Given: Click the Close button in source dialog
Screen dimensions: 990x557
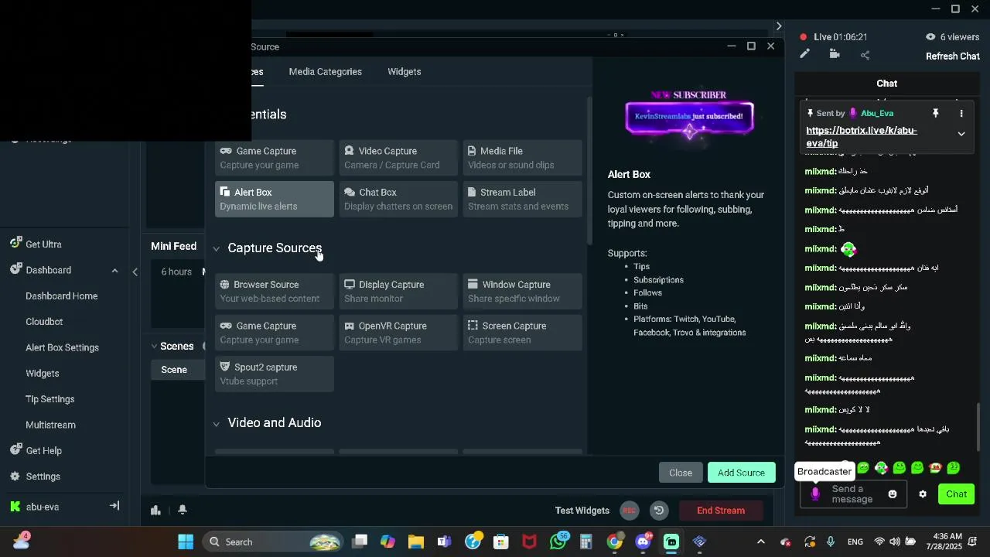Looking at the screenshot, I should (681, 472).
